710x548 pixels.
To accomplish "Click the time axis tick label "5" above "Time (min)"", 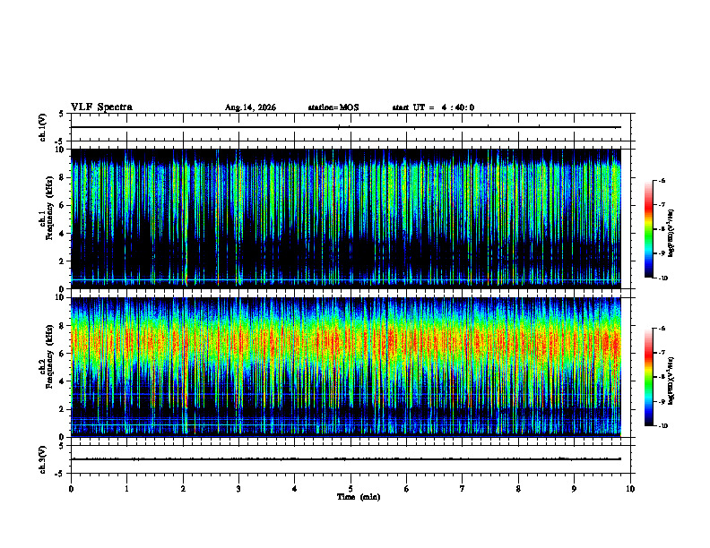I will pos(351,489).
